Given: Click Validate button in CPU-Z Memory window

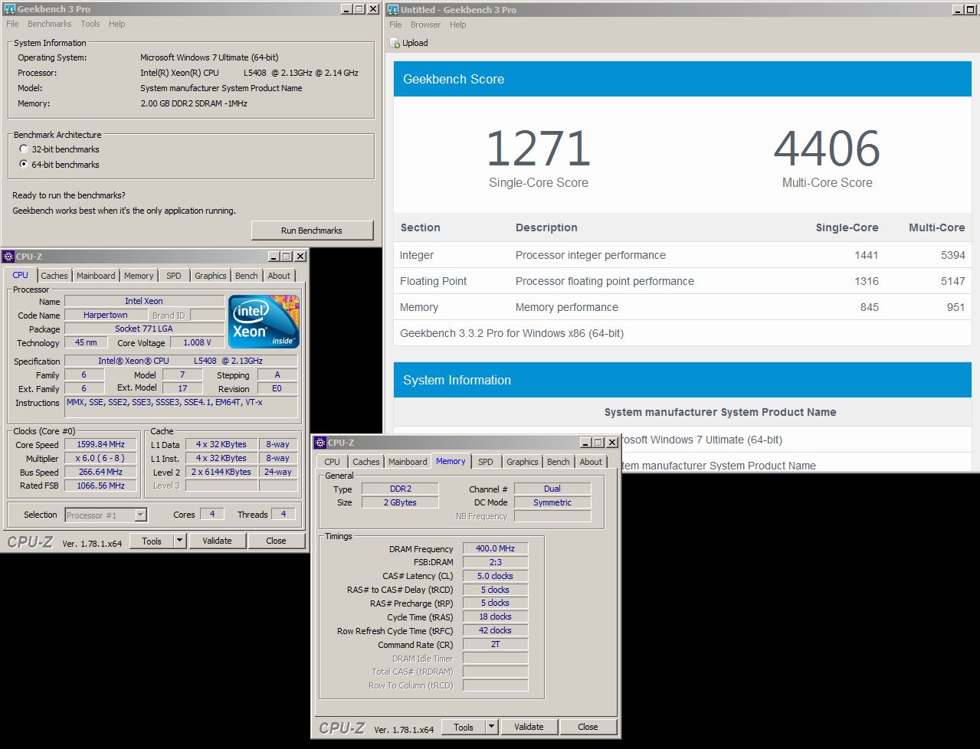Looking at the screenshot, I should (x=529, y=727).
